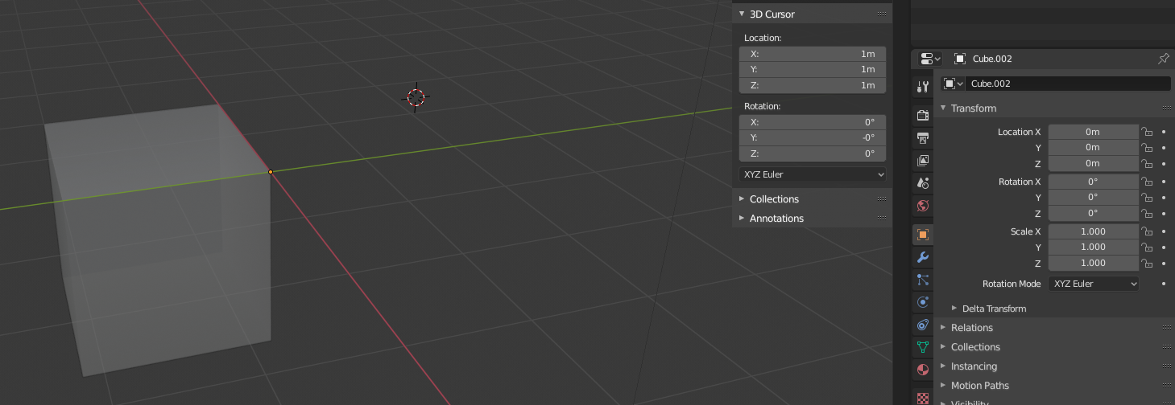
Task: Animate Location Z property dot
Action: pos(1164,164)
